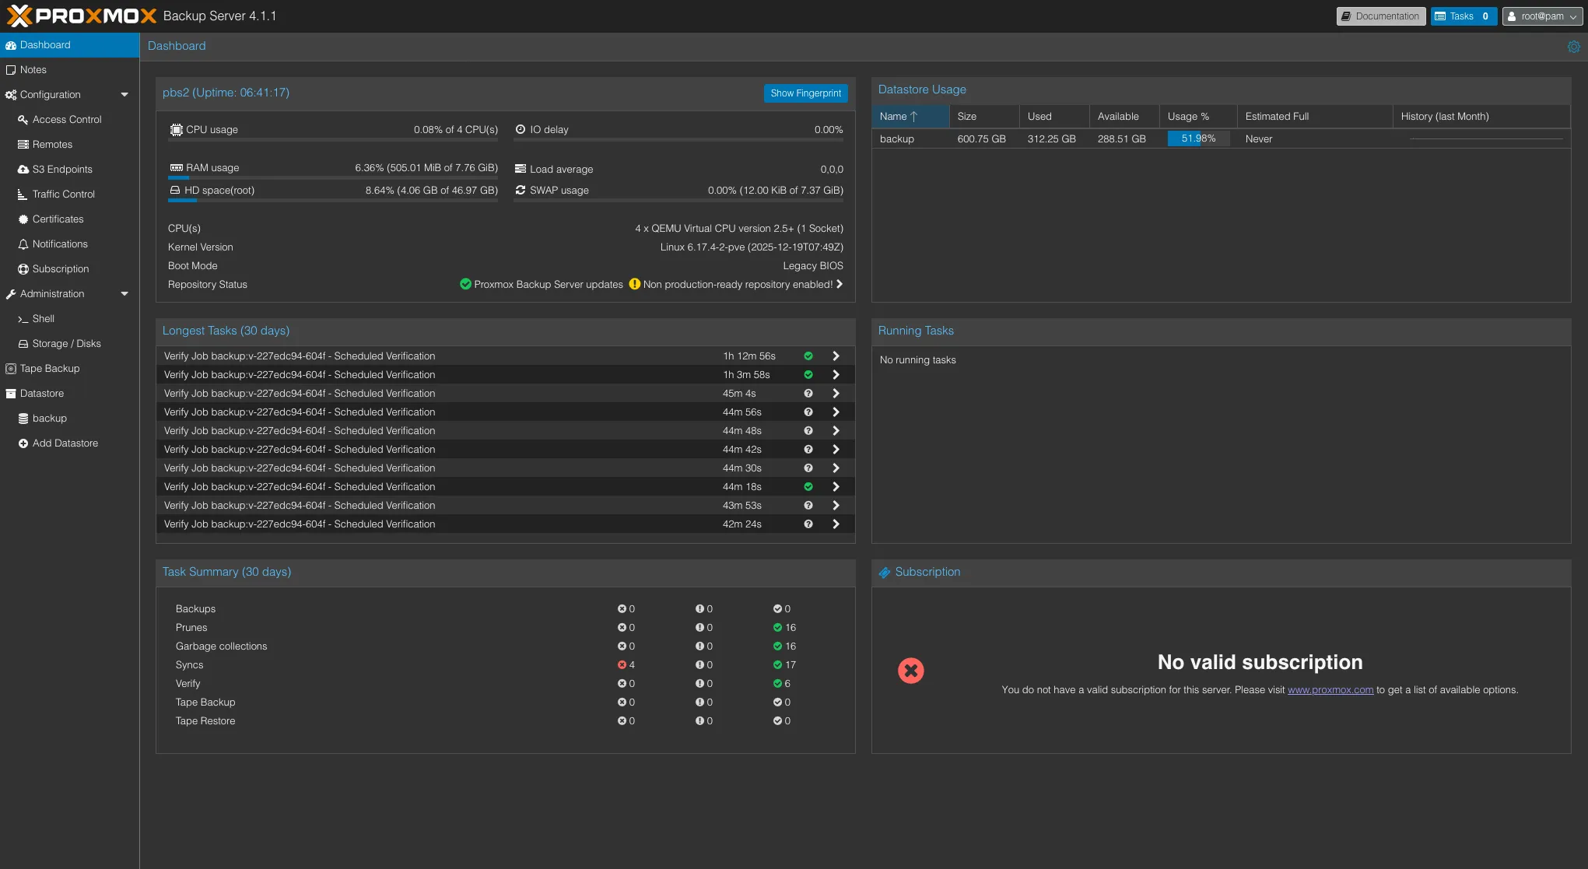Select the Tape Backup sidebar entry

[x=49, y=369]
